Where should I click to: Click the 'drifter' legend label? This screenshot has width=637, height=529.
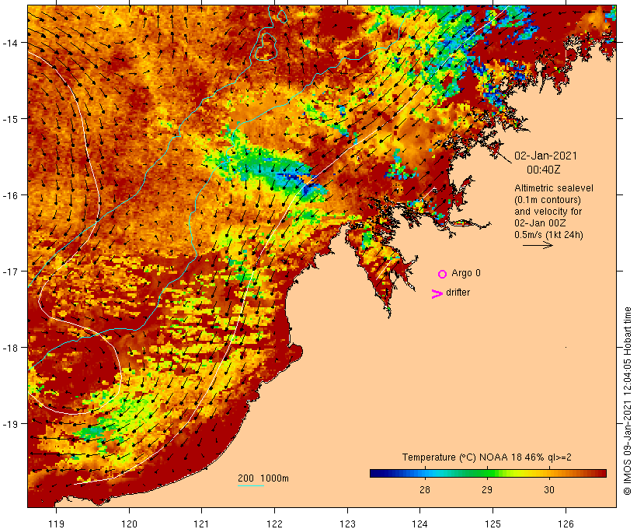coord(458,293)
